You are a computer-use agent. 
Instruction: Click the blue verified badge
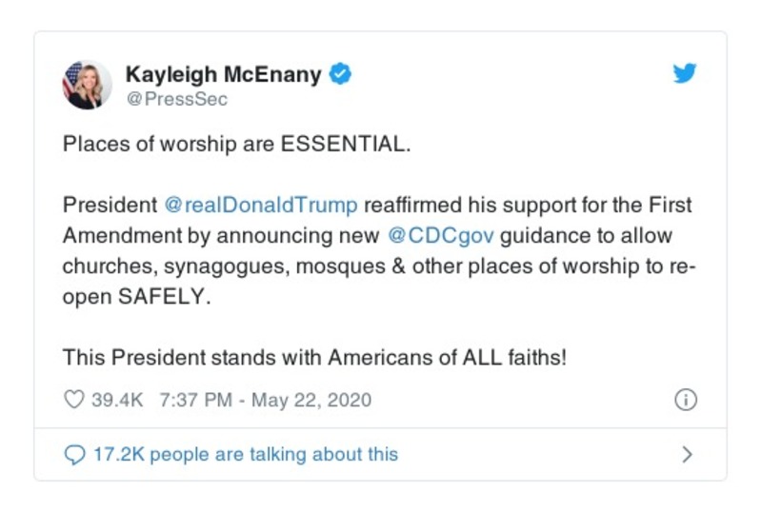(x=339, y=74)
